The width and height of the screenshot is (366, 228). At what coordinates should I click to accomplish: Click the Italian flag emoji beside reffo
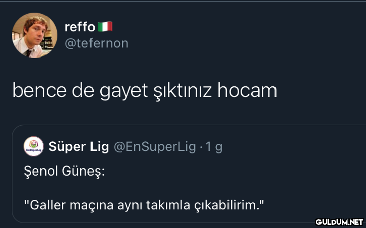pos(105,27)
